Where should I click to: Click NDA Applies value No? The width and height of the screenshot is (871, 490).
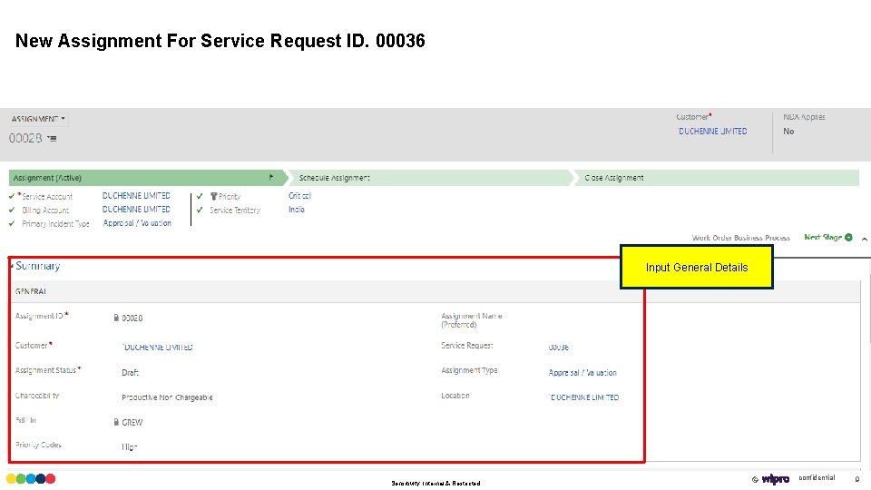point(788,131)
